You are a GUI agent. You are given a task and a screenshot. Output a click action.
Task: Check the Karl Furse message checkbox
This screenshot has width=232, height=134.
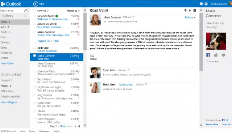click(x=34, y=48)
